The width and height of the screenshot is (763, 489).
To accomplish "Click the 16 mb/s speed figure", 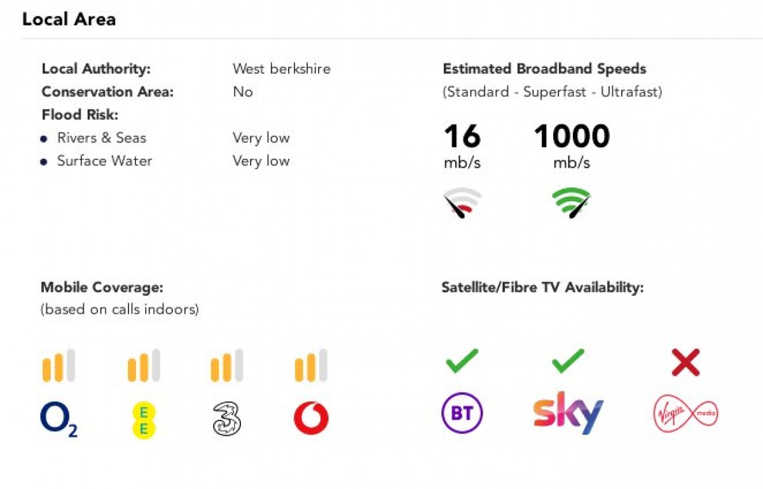I will tap(462, 137).
